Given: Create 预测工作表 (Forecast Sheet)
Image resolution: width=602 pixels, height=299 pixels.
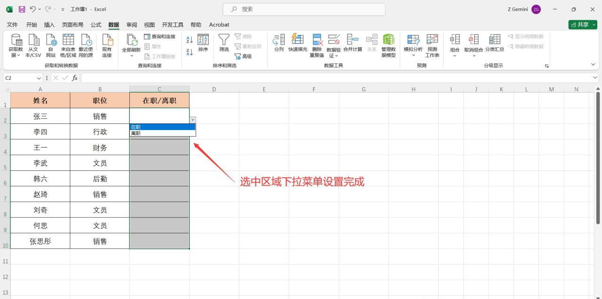Looking at the screenshot, I should 432,46.
